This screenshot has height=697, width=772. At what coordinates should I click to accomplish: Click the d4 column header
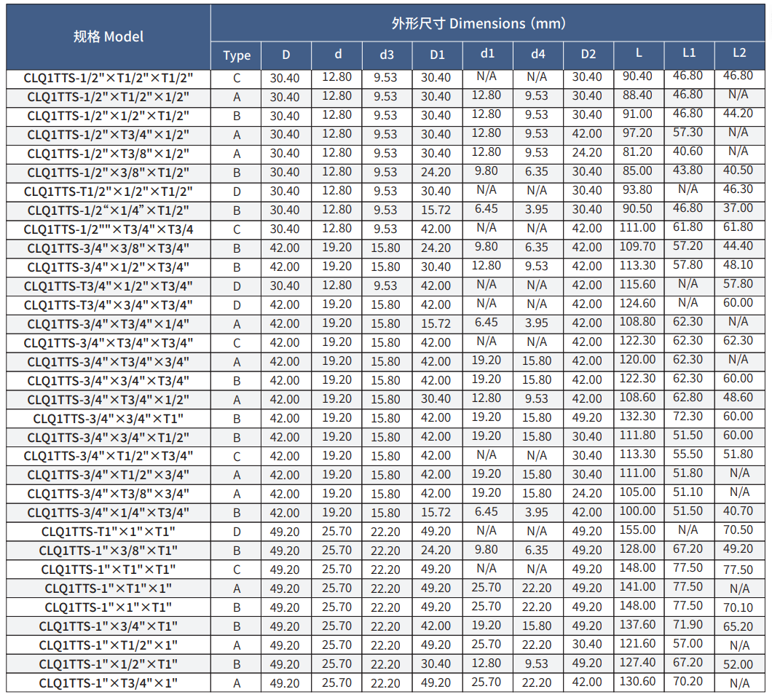click(538, 54)
